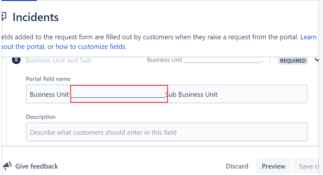Place cursor after Sub Business Unit text
Viewport: 323px width, 175px height.
click(218, 94)
